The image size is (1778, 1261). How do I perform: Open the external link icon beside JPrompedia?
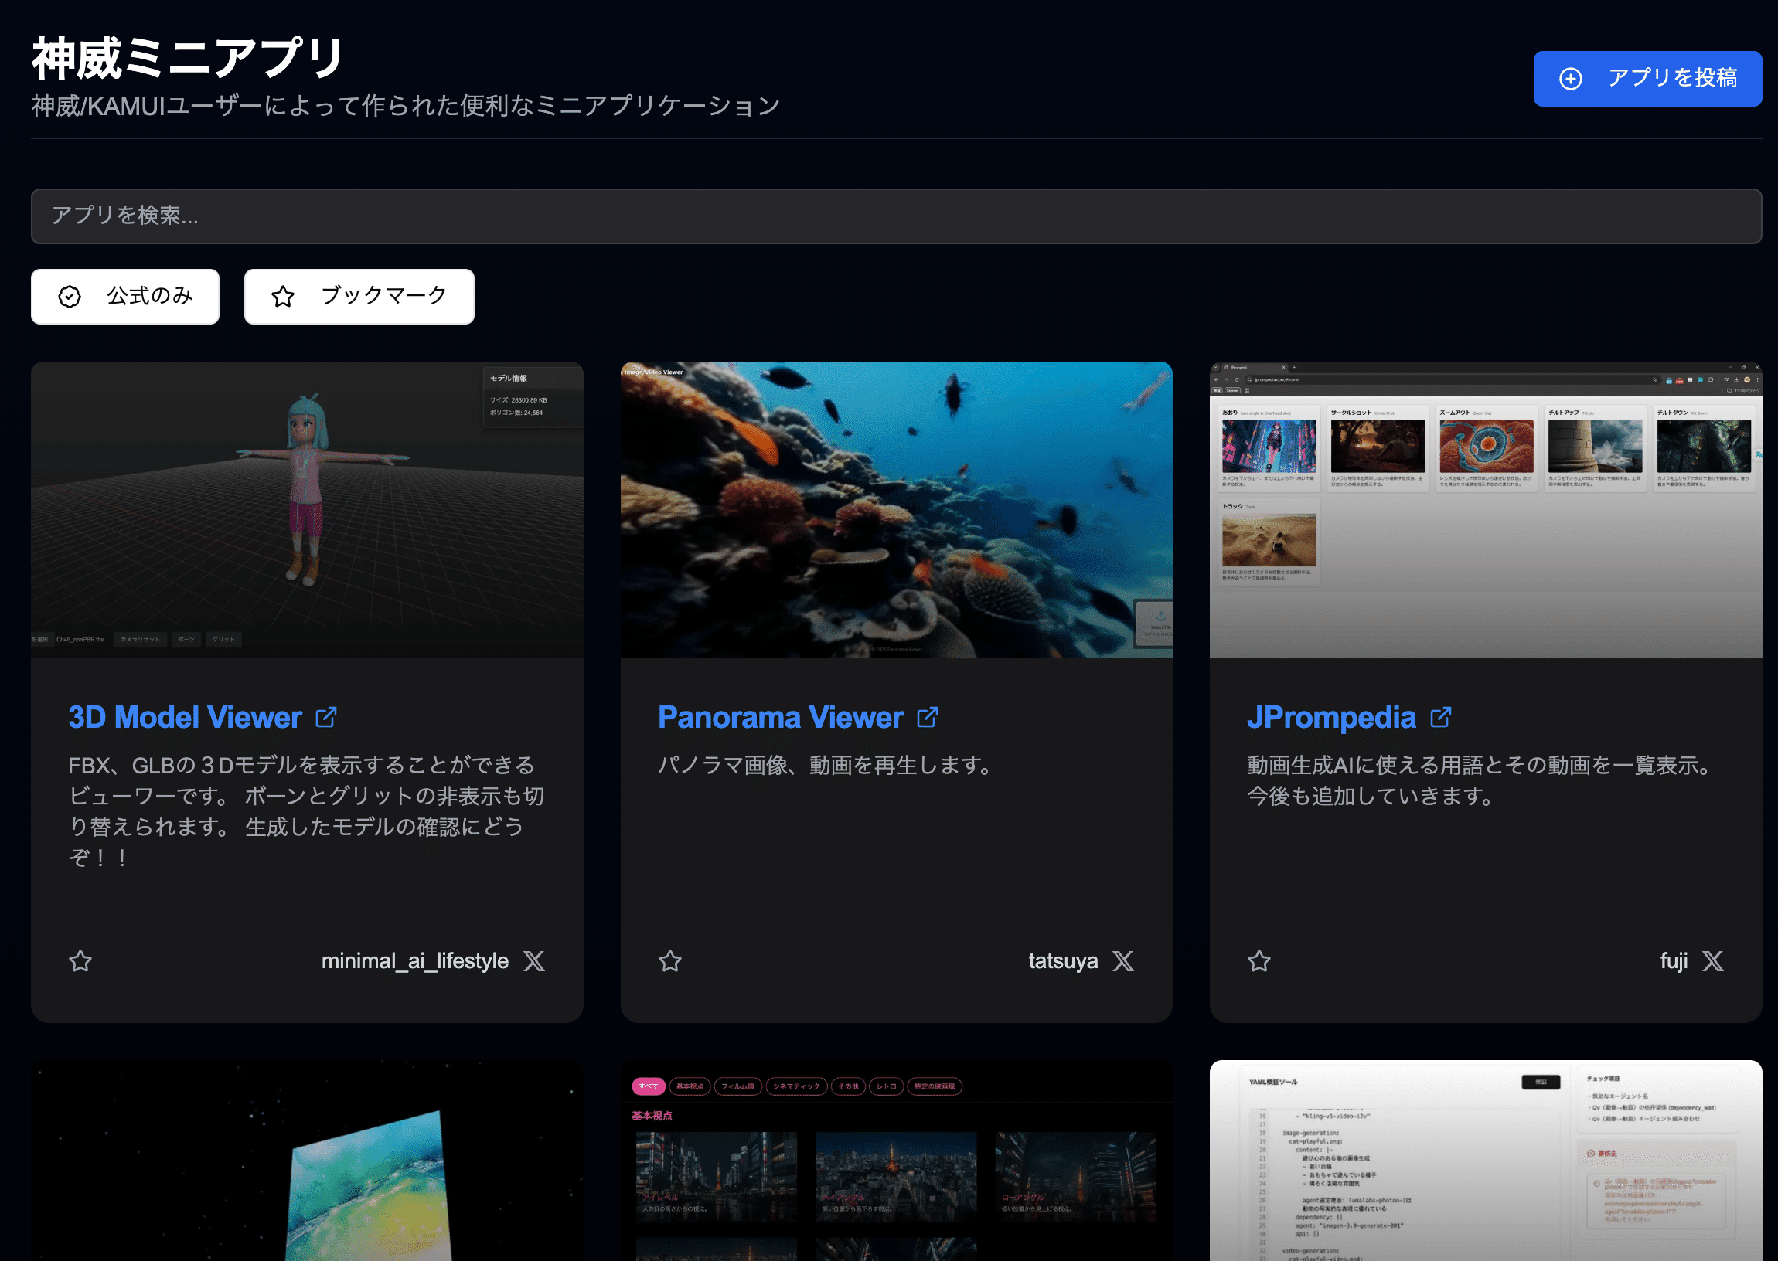[x=1441, y=718]
